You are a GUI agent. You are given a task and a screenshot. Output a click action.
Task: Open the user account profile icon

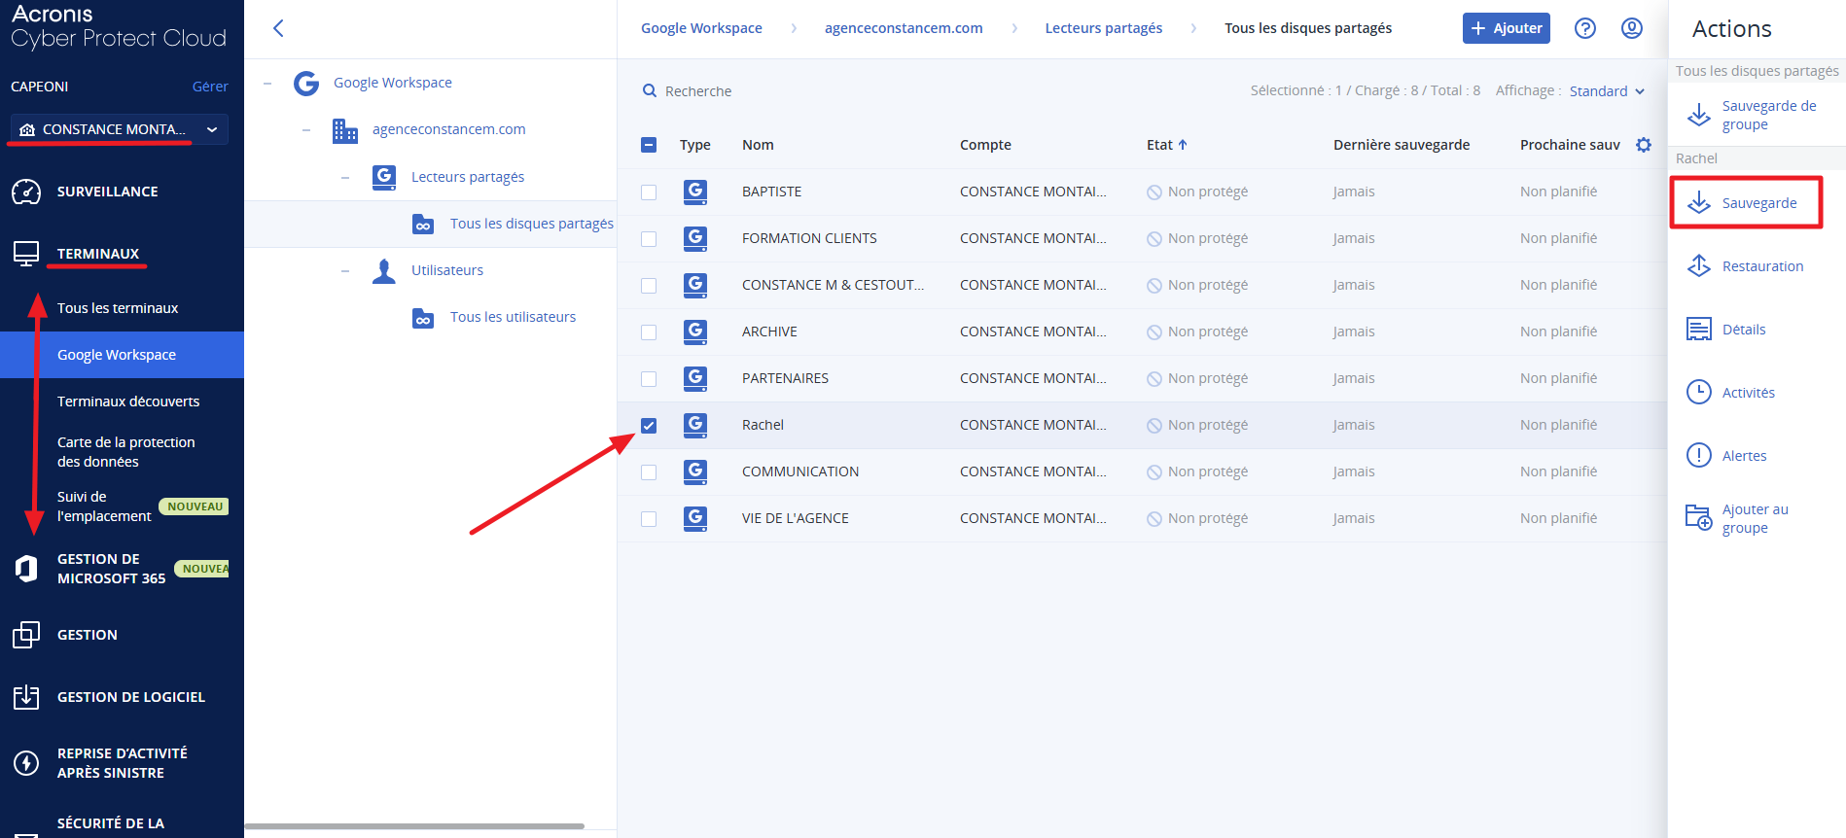coord(1632,28)
